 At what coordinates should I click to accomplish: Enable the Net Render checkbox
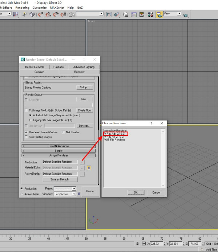(63, 132)
